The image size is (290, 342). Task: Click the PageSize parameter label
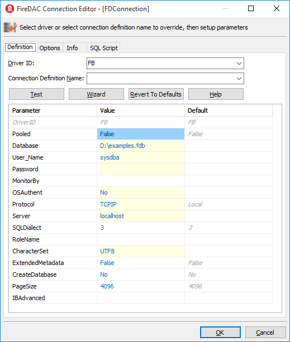click(25, 286)
